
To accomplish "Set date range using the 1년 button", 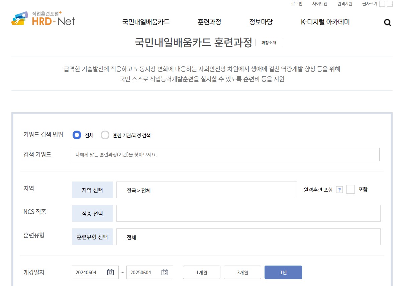I will [x=283, y=272].
